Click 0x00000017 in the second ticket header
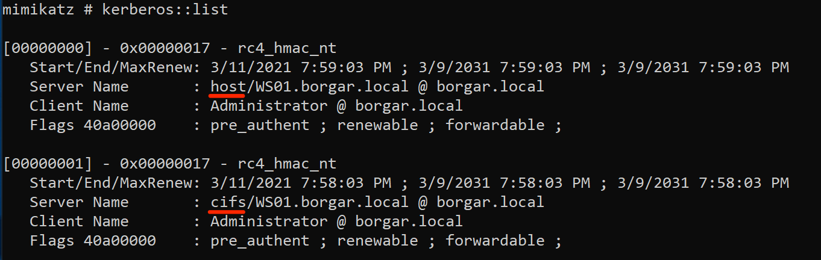This screenshot has height=260, width=821. [165, 164]
